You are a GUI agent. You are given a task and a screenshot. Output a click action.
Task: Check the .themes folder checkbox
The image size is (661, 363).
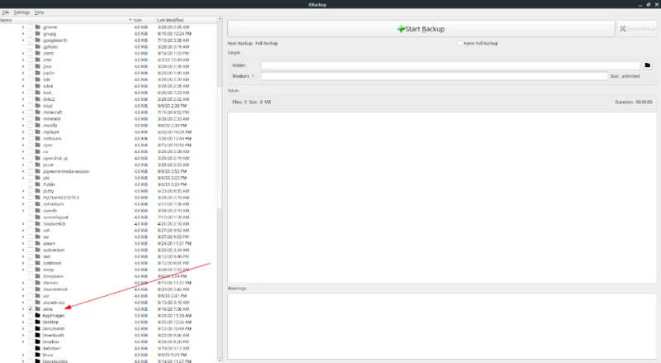[31, 283]
